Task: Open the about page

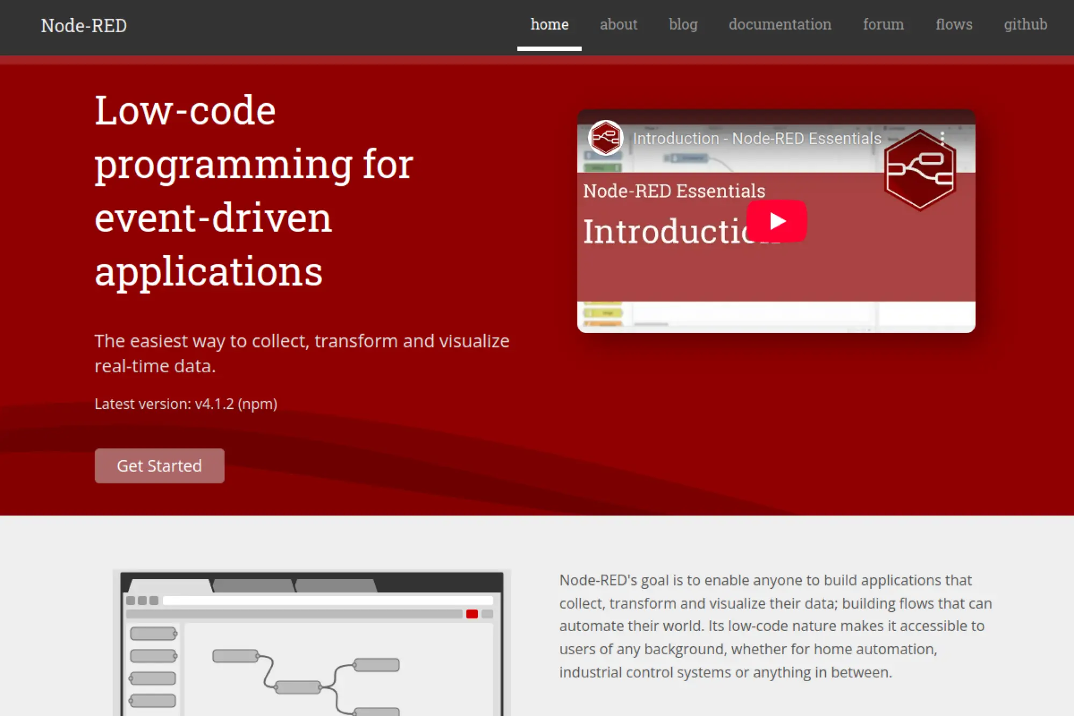Action: coord(618,25)
